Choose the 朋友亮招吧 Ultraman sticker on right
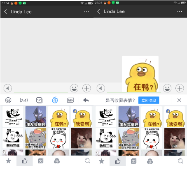 pyautogui.click(x=129, y=117)
